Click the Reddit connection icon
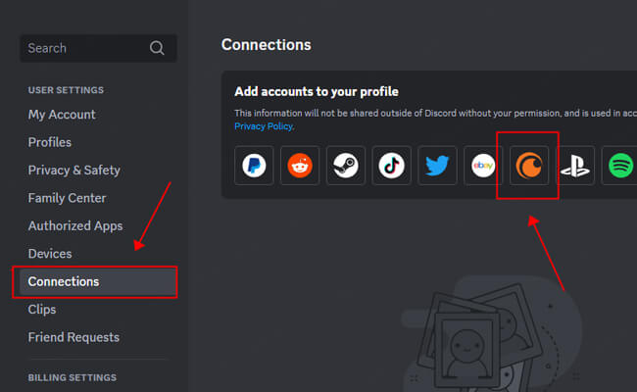The width and height of the screenshot is (637, 392). pyautogui.click(x=300, y=166)
